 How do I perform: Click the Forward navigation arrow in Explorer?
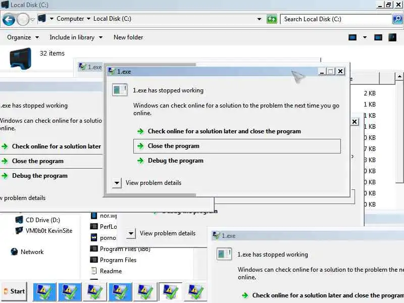23,19
